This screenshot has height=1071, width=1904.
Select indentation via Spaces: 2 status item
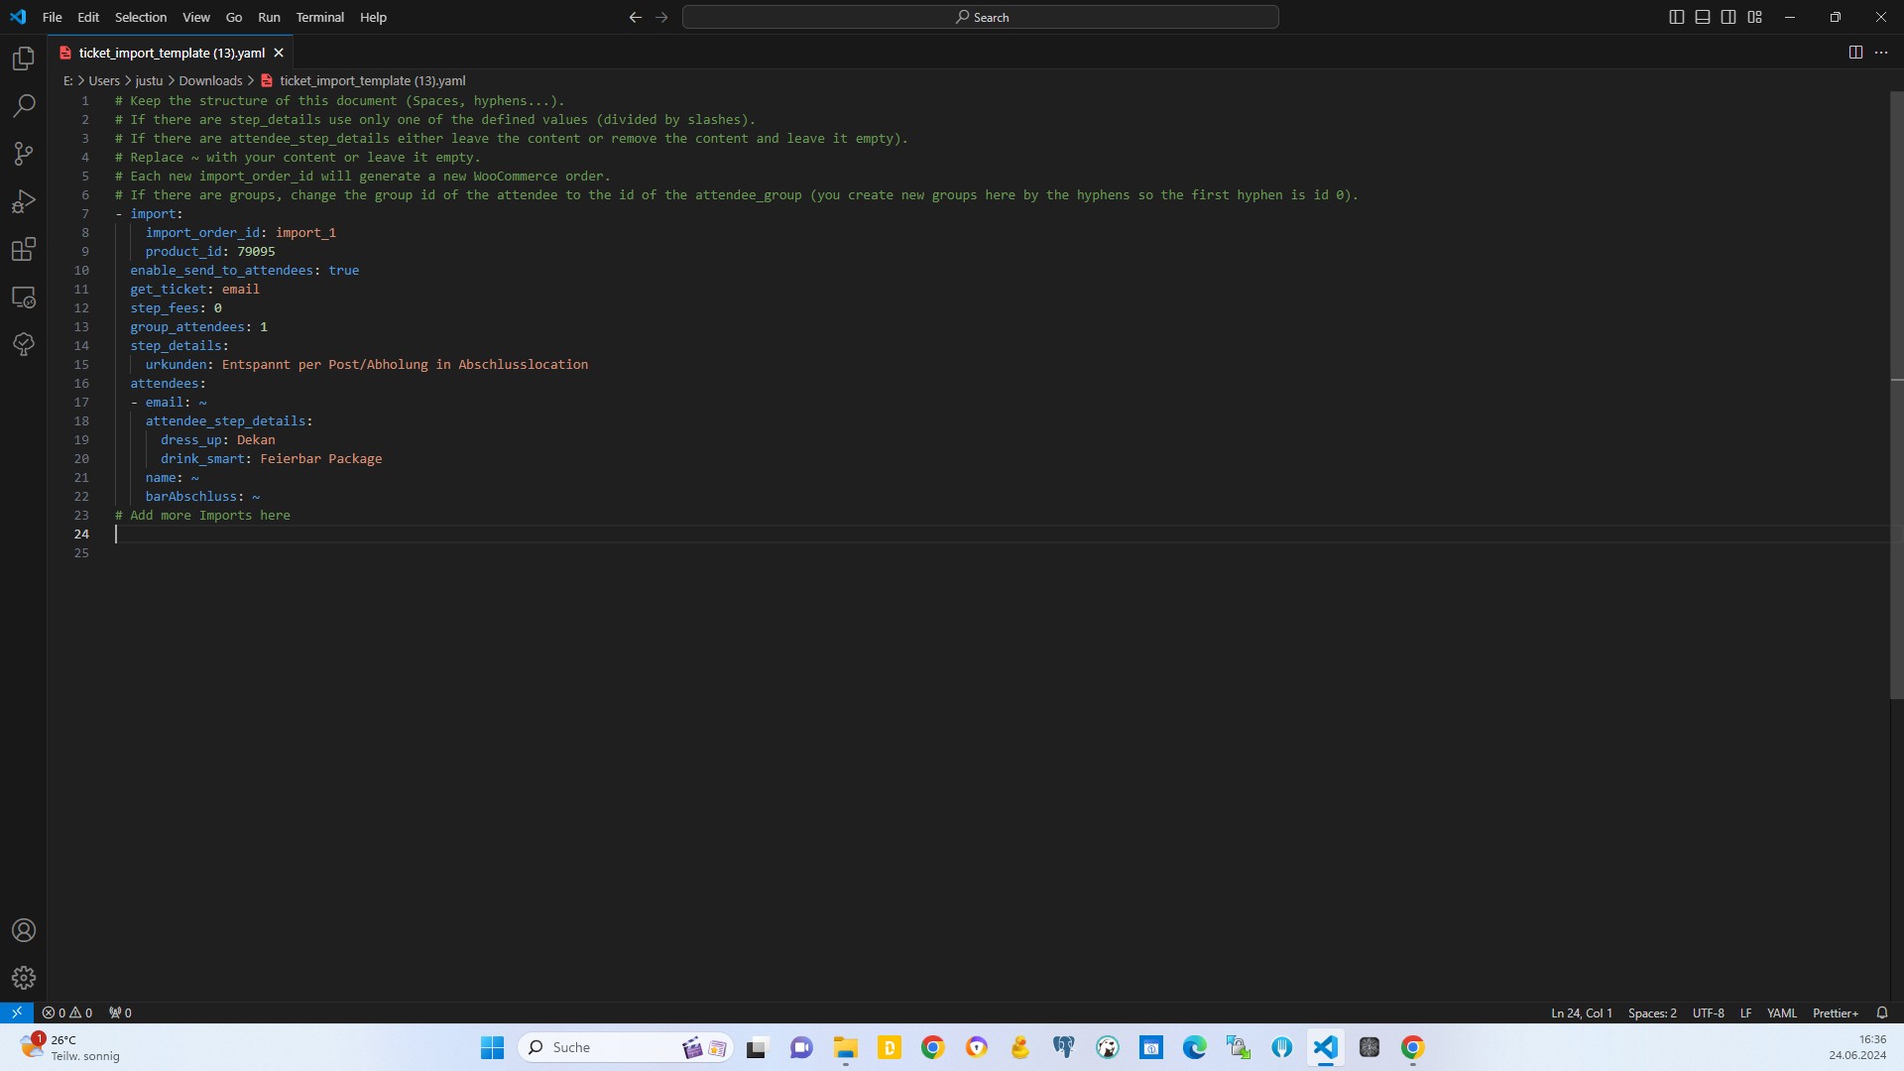[1652, 1012]
